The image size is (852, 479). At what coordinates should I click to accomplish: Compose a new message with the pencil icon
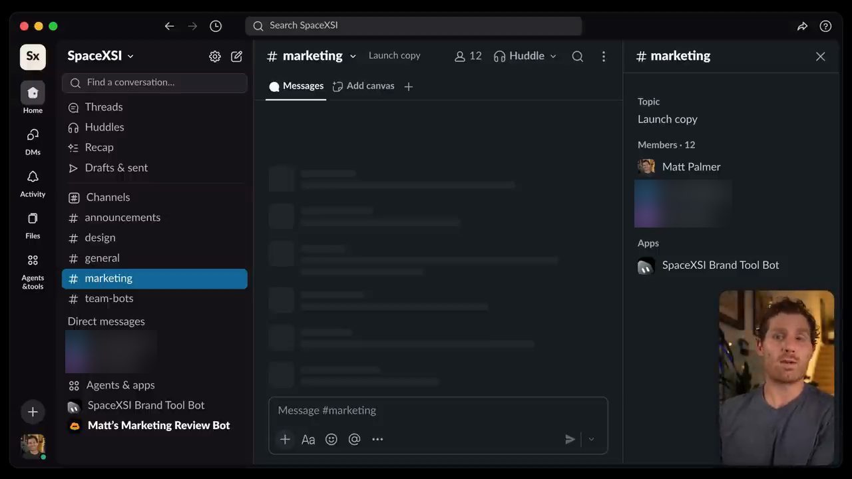pyautogui.click(x=236, y=57)
